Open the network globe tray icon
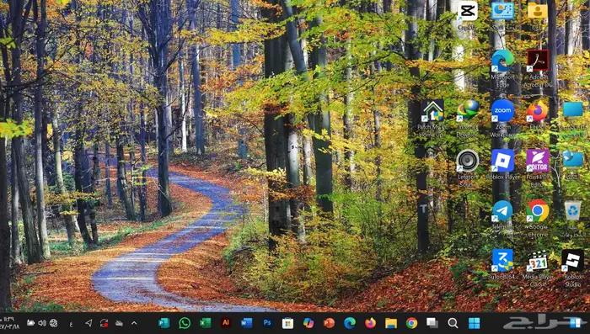 point(53,323)
